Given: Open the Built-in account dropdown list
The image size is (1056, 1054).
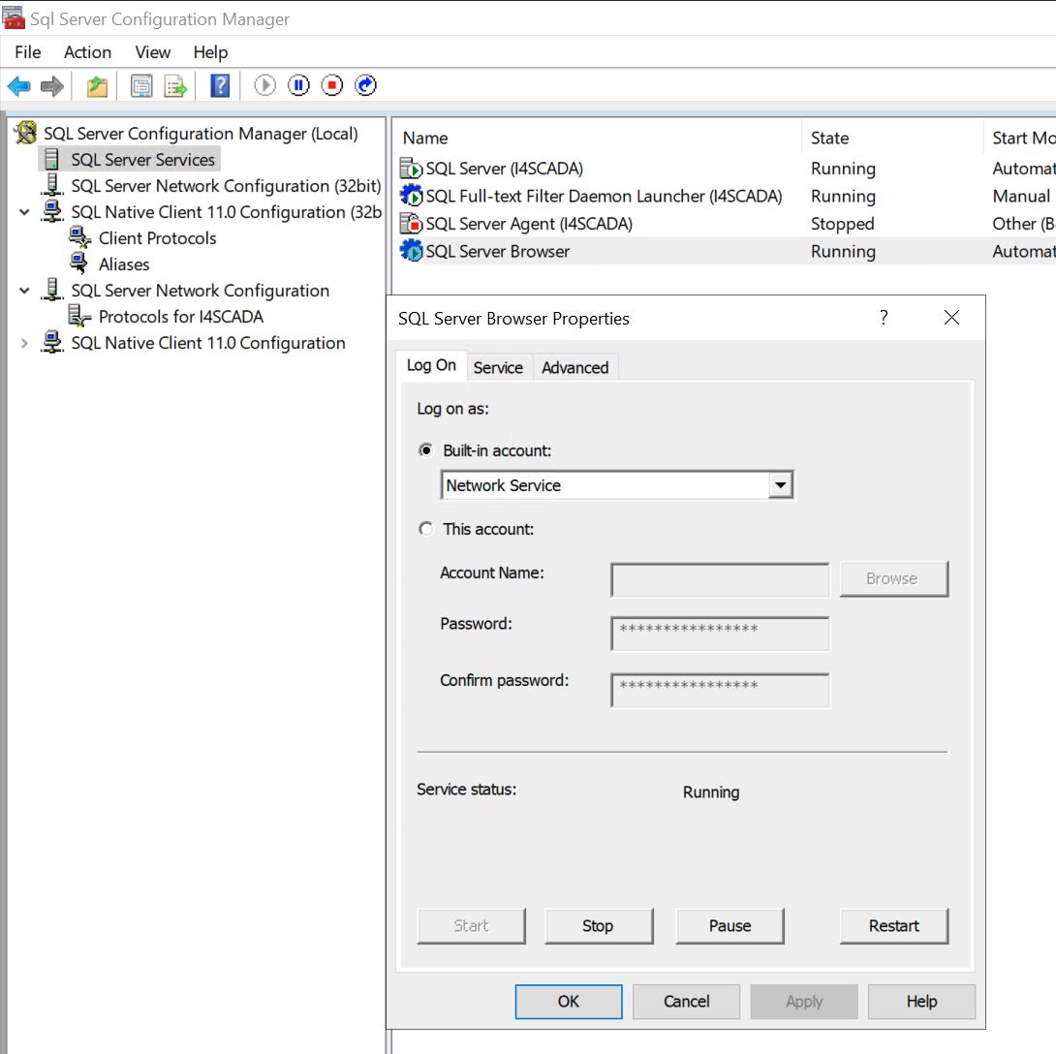Looking at the screenshot, I should (x=781, y=484).
